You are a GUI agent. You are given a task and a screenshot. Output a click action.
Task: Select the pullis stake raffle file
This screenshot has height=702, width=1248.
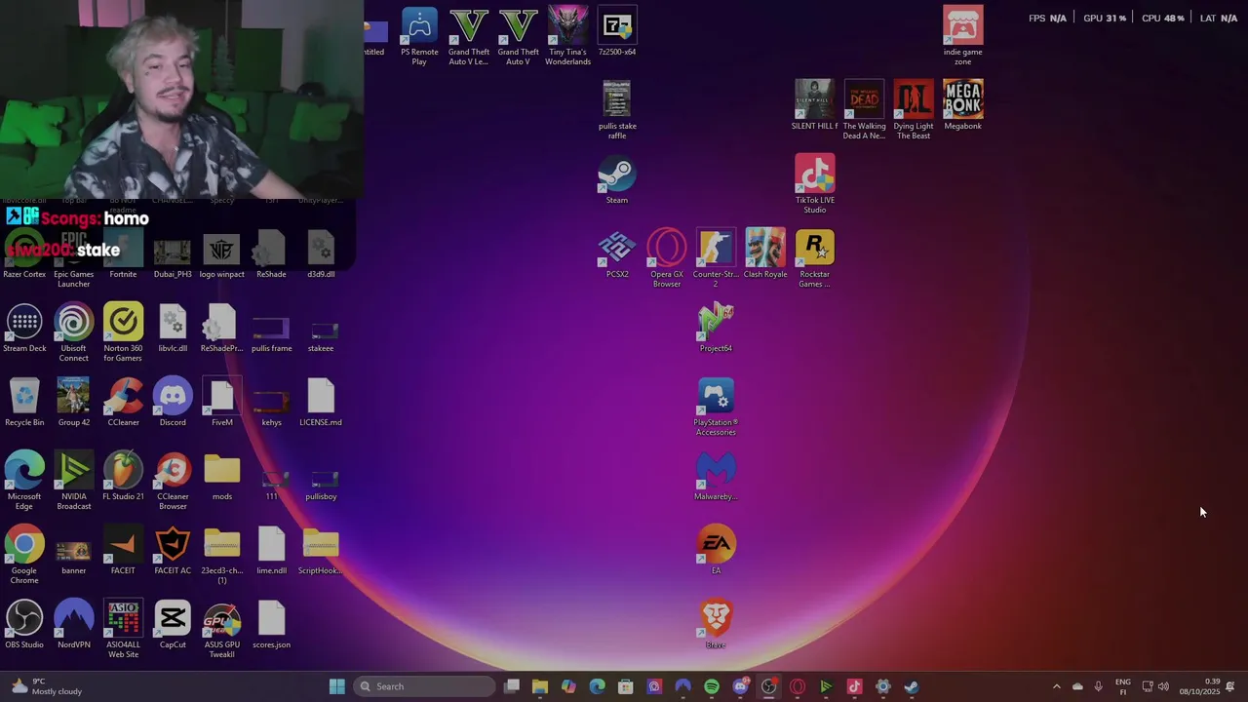click(x=617, y=110)
